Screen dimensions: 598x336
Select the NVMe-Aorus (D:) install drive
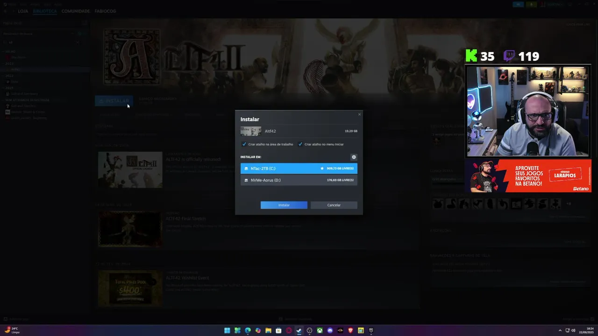click(x=299, y=180)
